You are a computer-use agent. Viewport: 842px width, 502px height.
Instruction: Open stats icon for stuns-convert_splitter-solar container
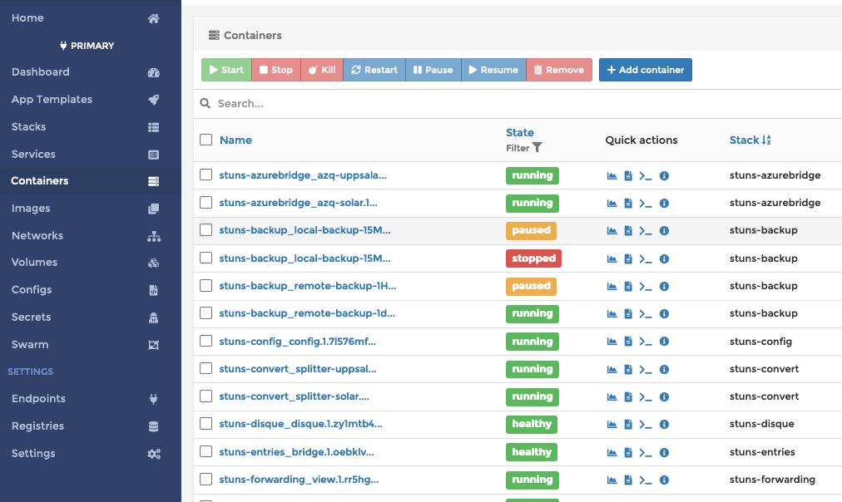tap(612, 397)
